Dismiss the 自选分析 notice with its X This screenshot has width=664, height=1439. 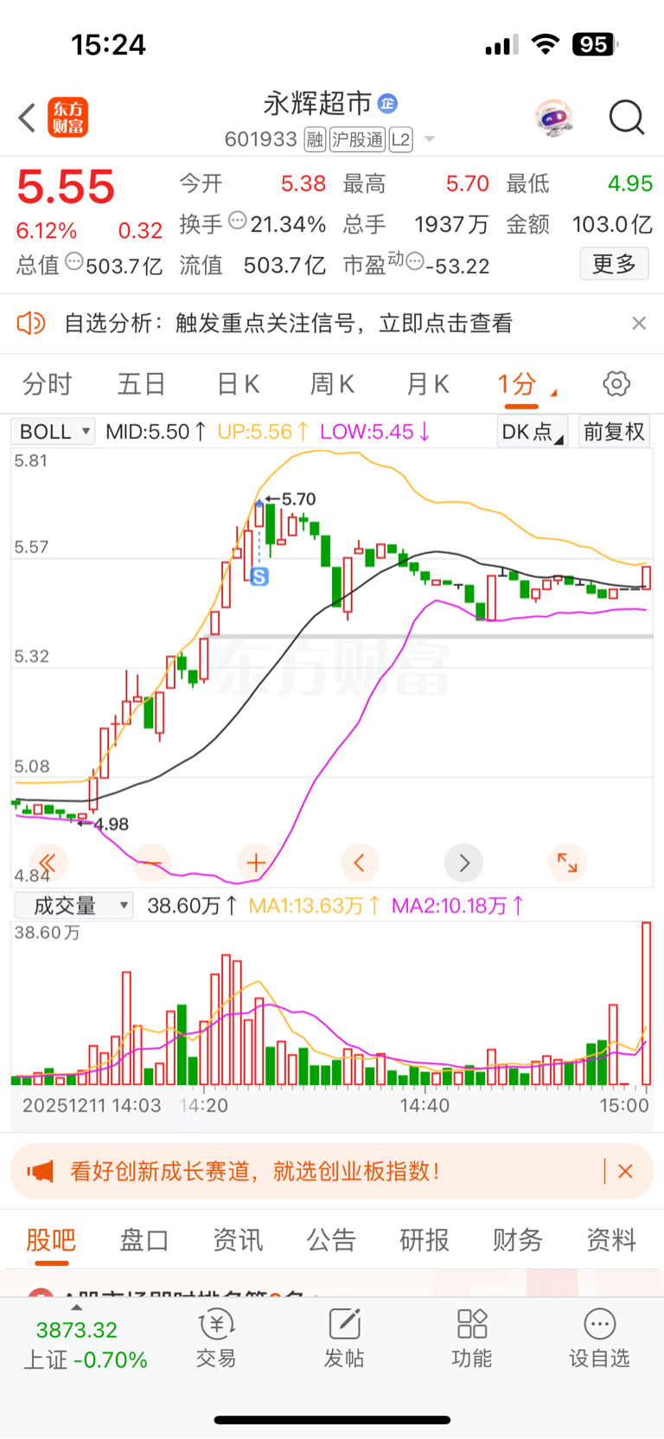[x=639, y=323]
